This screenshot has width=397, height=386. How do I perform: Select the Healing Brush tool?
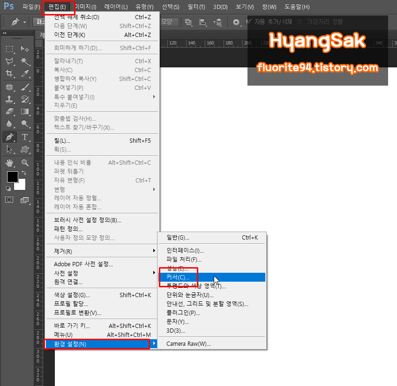click(9, 87)
